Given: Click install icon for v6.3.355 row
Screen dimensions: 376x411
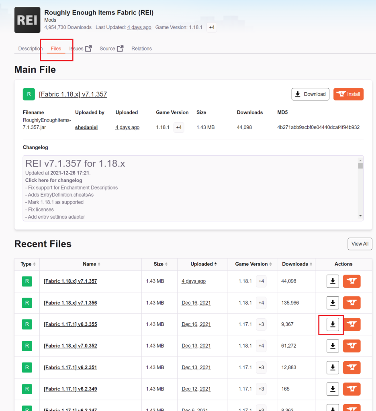Looking at the screenshot, I should point(351,324).
